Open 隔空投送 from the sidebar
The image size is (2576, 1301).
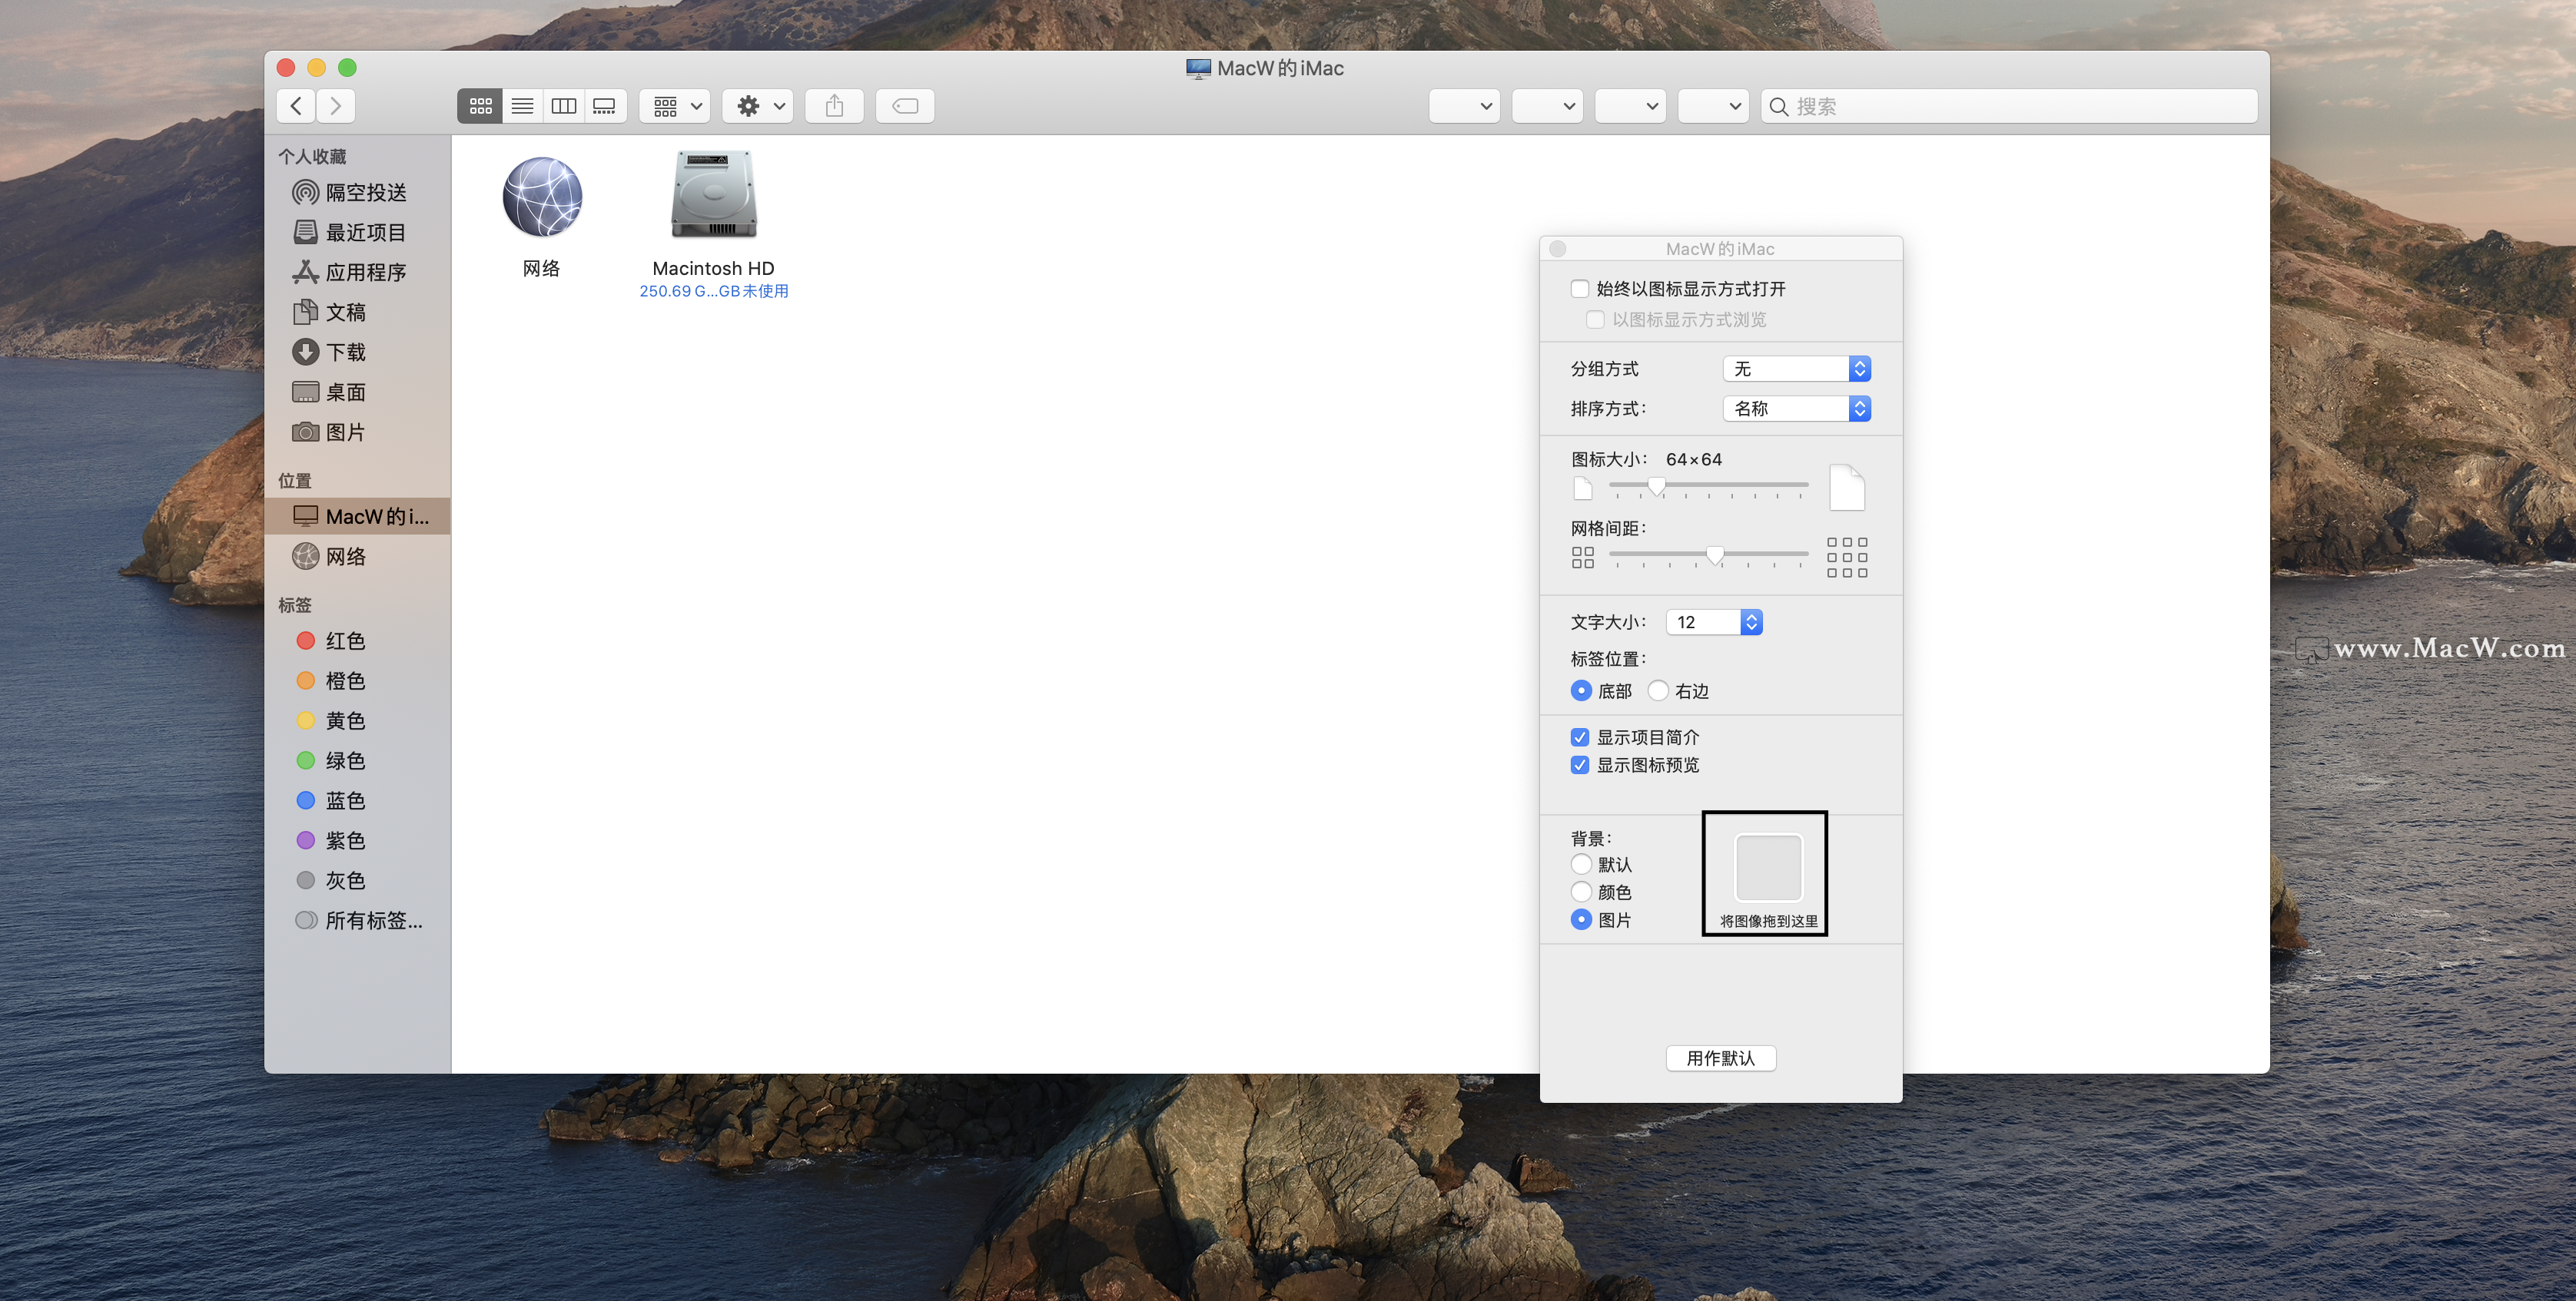pos(364,192)
